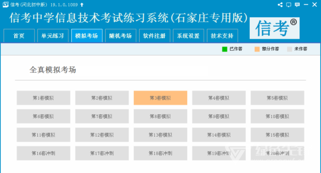Start 第15套模拟 exam

(277, 135)
